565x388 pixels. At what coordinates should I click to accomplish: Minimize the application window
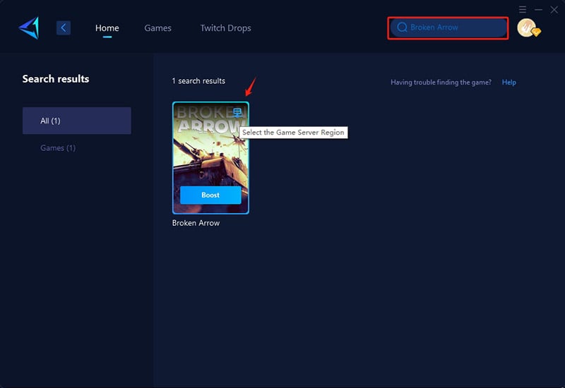[538, 10]
